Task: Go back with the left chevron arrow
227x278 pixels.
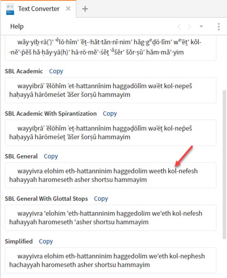Action: pos(179,26)
